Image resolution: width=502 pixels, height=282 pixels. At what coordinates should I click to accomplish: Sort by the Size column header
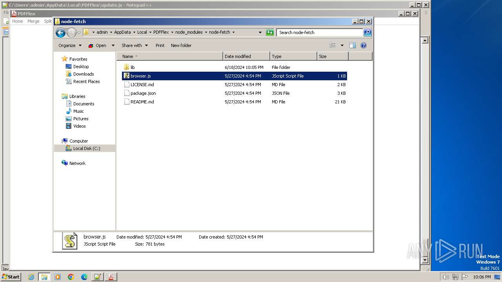tap(333, 56)
